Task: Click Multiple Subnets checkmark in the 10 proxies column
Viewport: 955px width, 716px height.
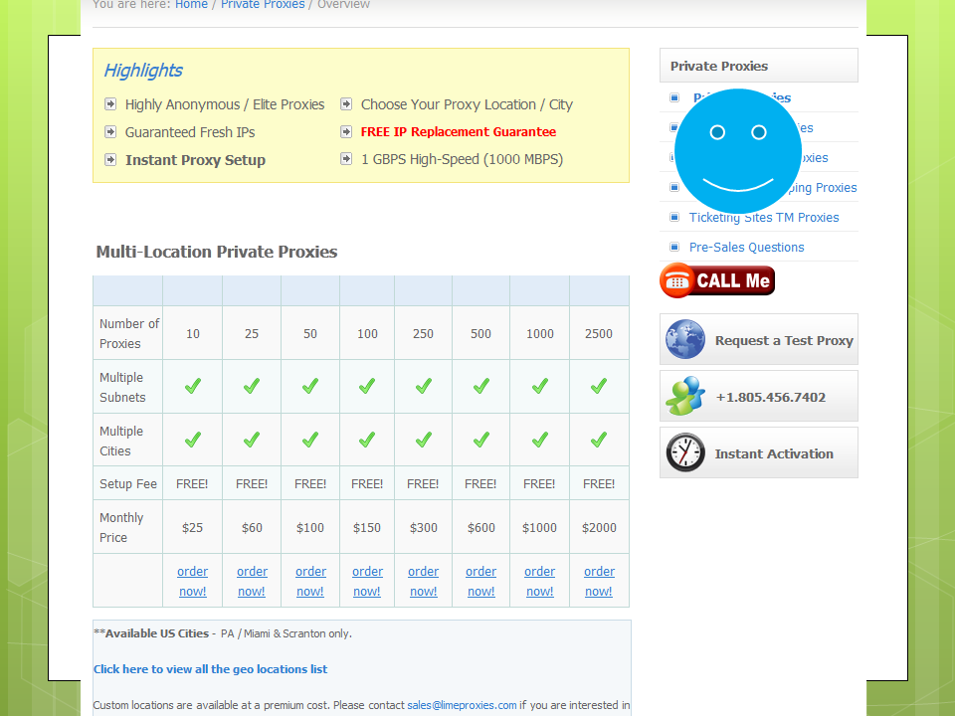Action: [192, 386]
